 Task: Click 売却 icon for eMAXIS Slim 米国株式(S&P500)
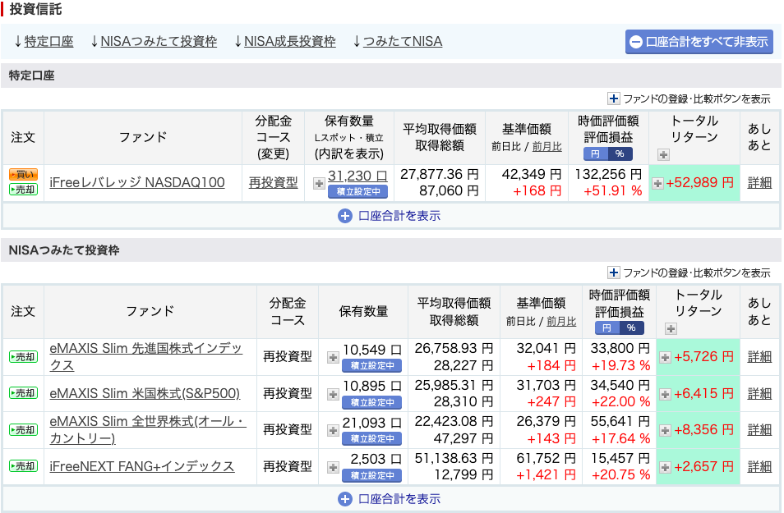[x=23, y=393]
